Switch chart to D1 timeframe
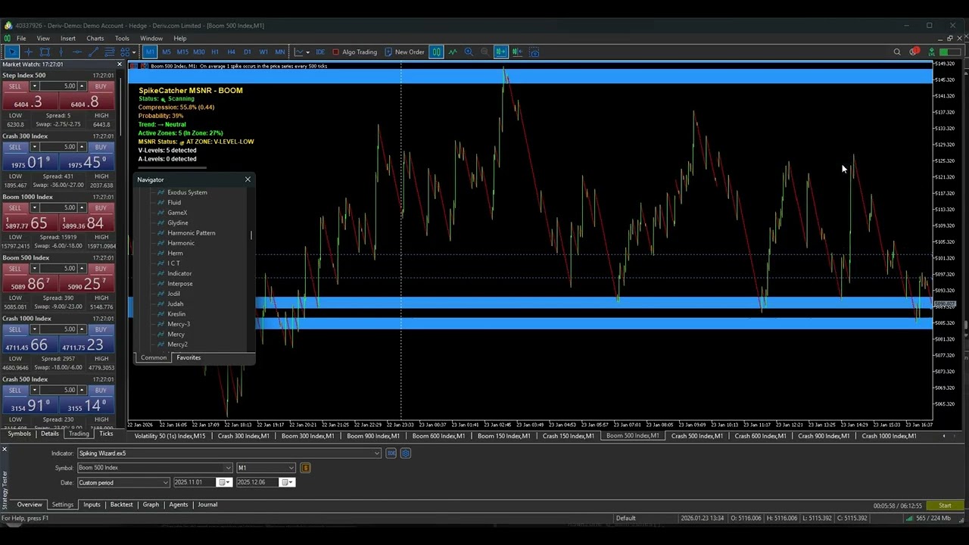This screenshot has height=545, width=969. 248,52
